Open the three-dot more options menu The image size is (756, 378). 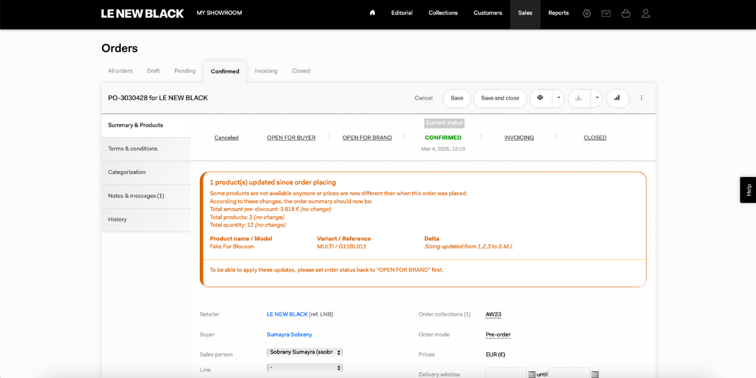point(641,98)
